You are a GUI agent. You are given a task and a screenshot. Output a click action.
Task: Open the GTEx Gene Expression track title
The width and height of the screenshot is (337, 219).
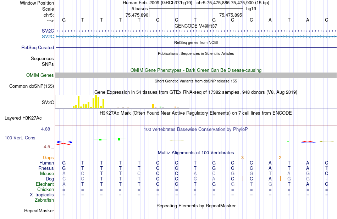tap(196, 92)
